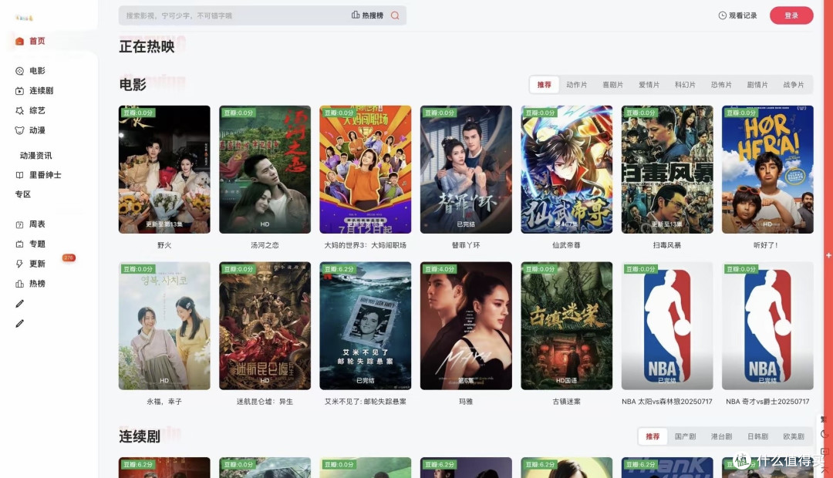This screenshot has width=833, height=478.
Task: Open the 扫毒风暴 poster
Action: [667, 170]
